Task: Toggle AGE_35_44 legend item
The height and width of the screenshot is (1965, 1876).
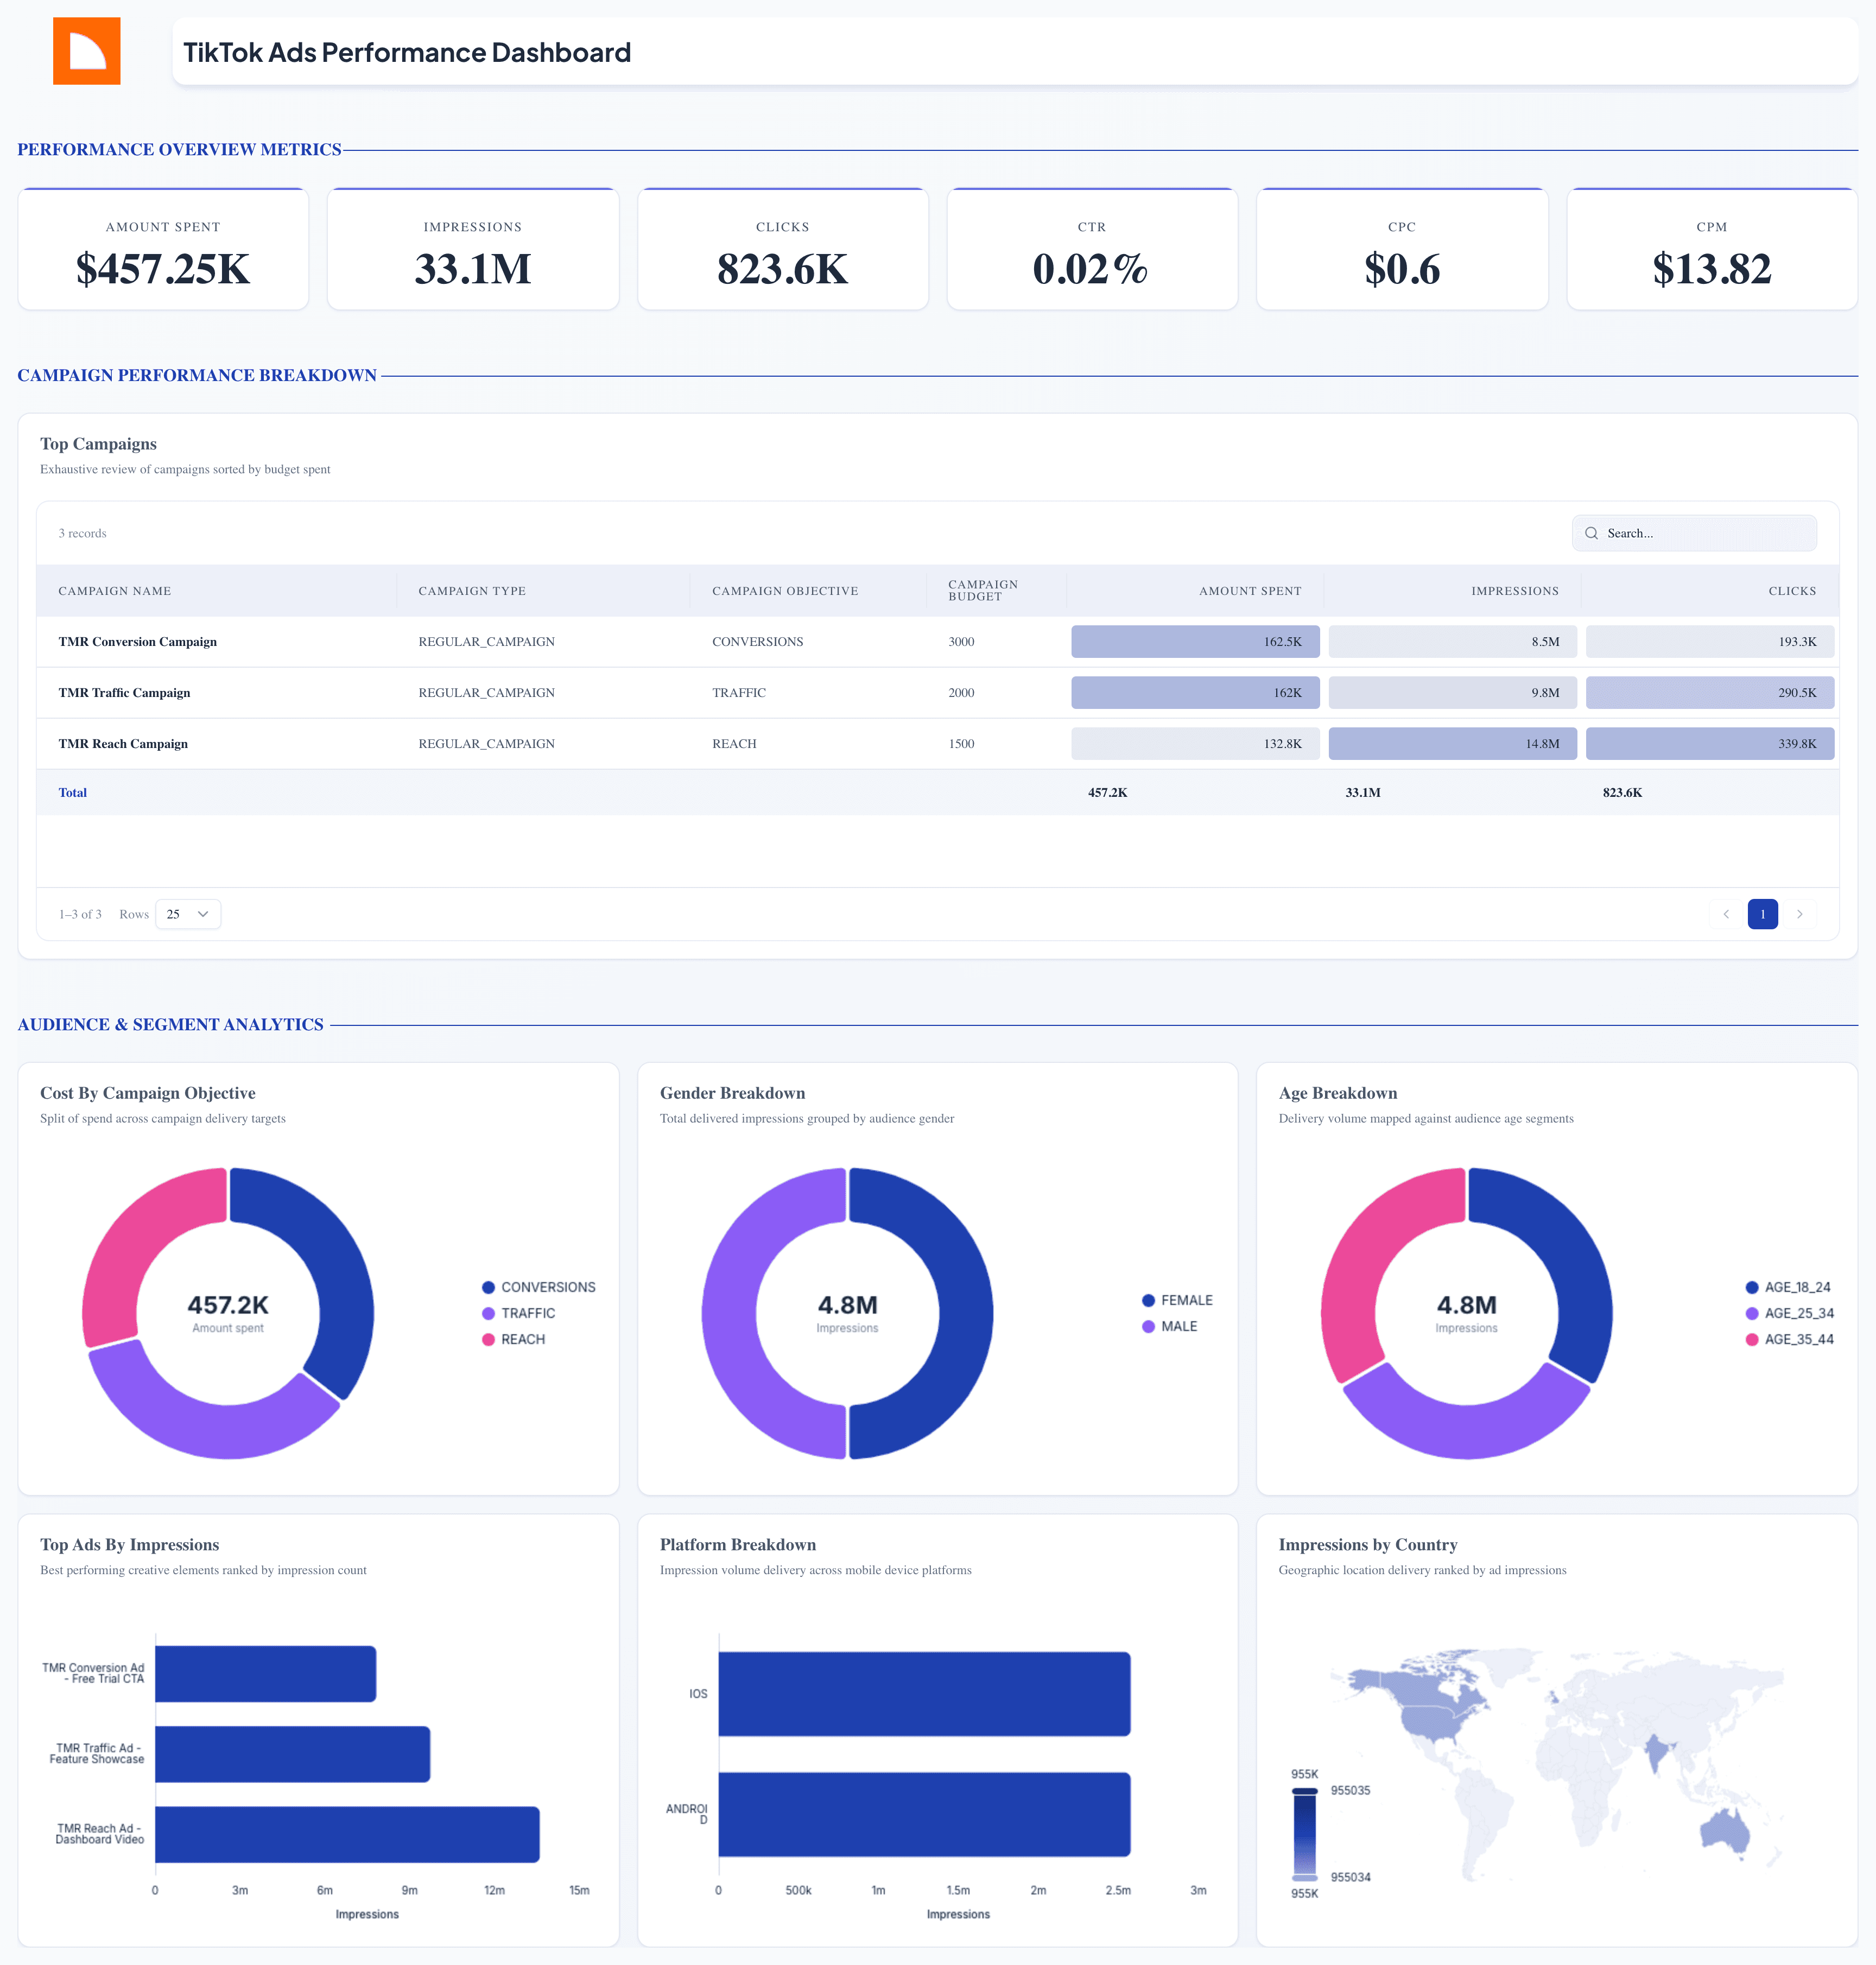Action: click(x=1789, y=1339)
